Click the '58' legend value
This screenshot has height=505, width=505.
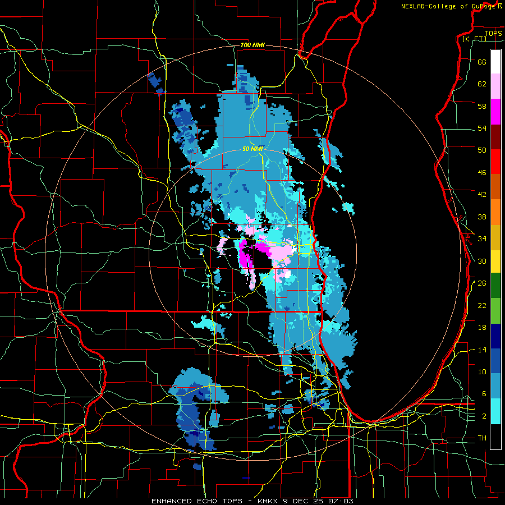coord(482,106)
